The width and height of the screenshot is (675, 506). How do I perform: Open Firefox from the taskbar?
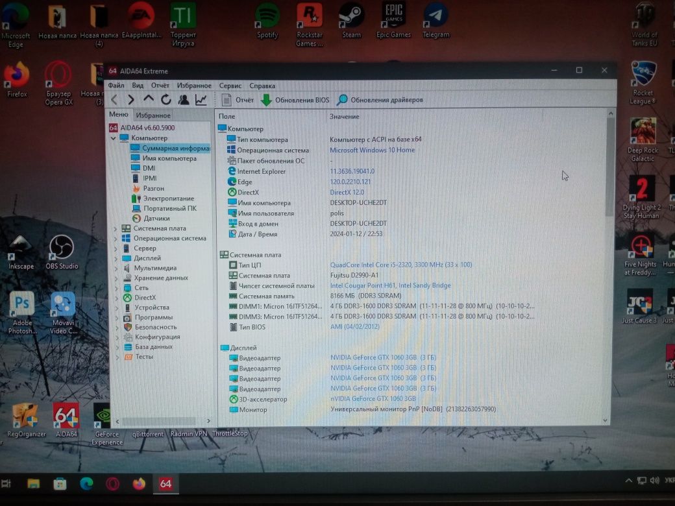click(139, 484)
